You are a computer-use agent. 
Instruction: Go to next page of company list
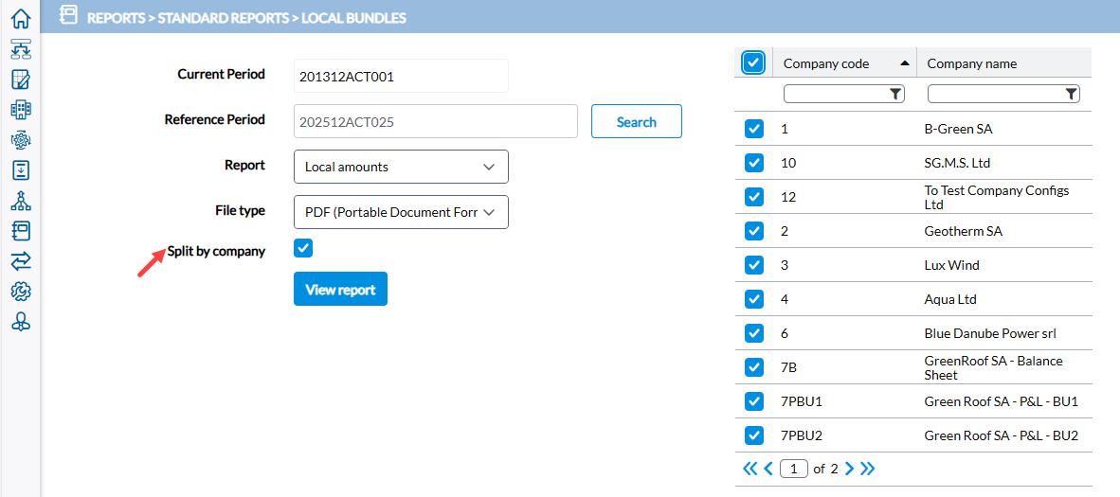click(x=849, y=469)
